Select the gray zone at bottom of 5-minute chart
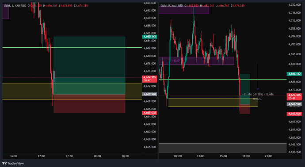 pos(223,148)
